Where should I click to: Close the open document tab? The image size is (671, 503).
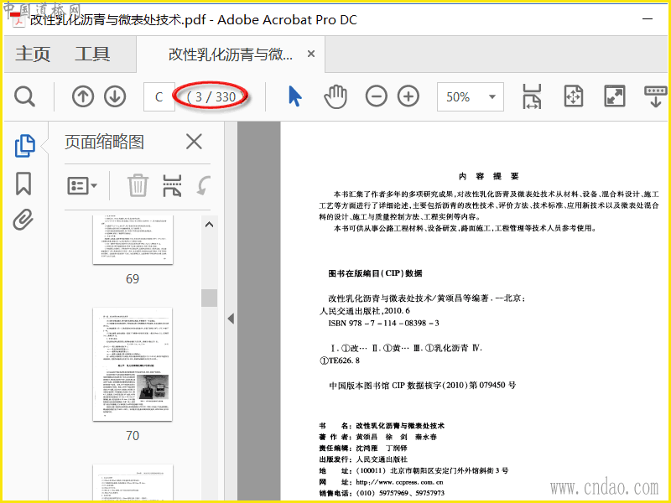(311, 54)
